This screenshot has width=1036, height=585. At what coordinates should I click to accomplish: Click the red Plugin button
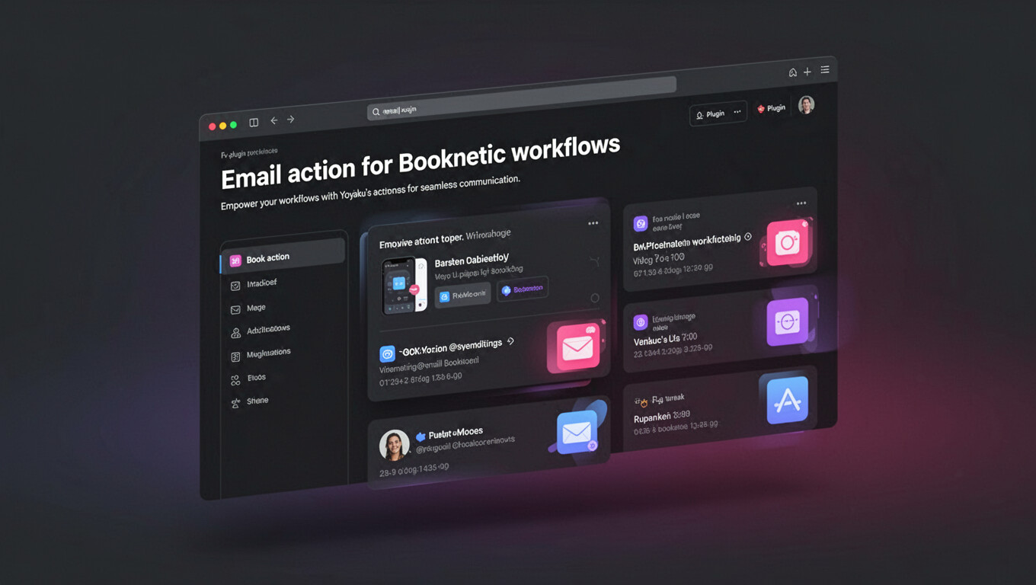771,108
